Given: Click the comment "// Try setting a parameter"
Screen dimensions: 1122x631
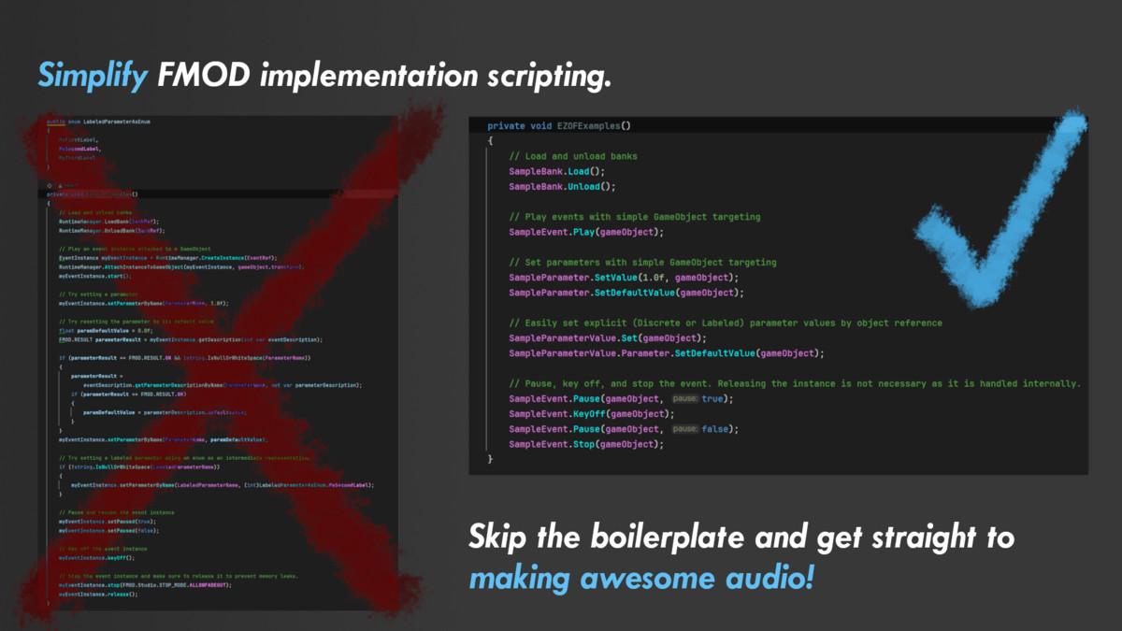Looking at the screenshot, I should click(98, 294).
